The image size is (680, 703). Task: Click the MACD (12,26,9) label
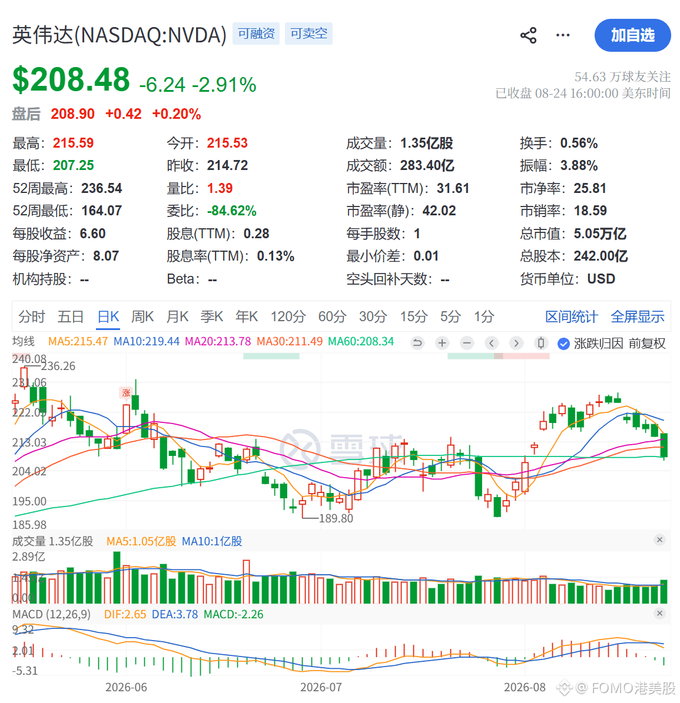tap(52, 614)
